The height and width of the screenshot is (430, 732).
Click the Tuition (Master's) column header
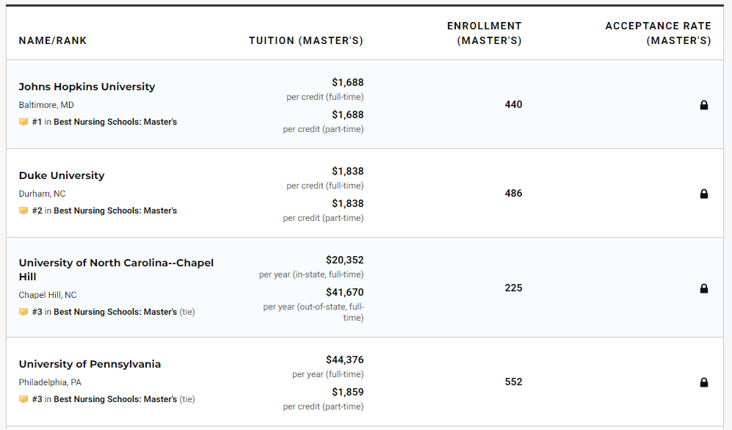(306, 40)
